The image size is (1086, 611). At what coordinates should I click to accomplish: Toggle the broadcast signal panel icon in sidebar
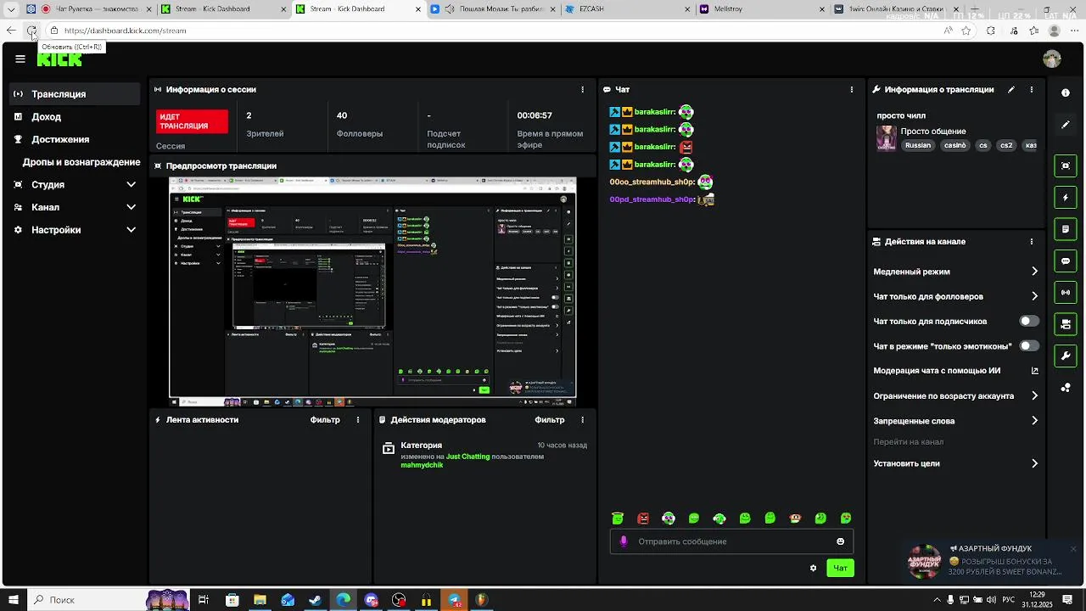(x=1066, y=293)
